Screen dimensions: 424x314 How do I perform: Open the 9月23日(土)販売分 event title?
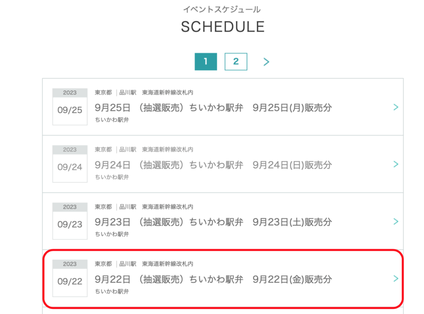pyautogui.click(x=213, y=222)
